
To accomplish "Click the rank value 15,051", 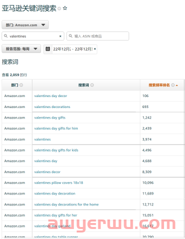I will click(x=148, y=215).
